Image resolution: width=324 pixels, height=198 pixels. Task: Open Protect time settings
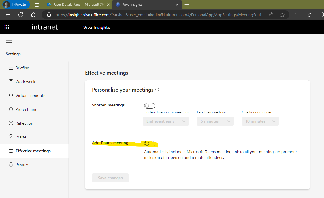click(34, 109)
